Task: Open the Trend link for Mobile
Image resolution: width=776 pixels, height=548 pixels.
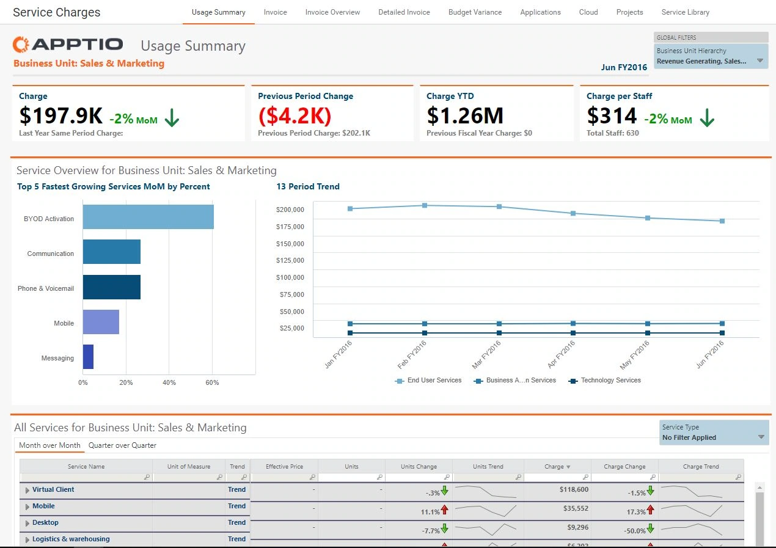Action: point(236,506)
